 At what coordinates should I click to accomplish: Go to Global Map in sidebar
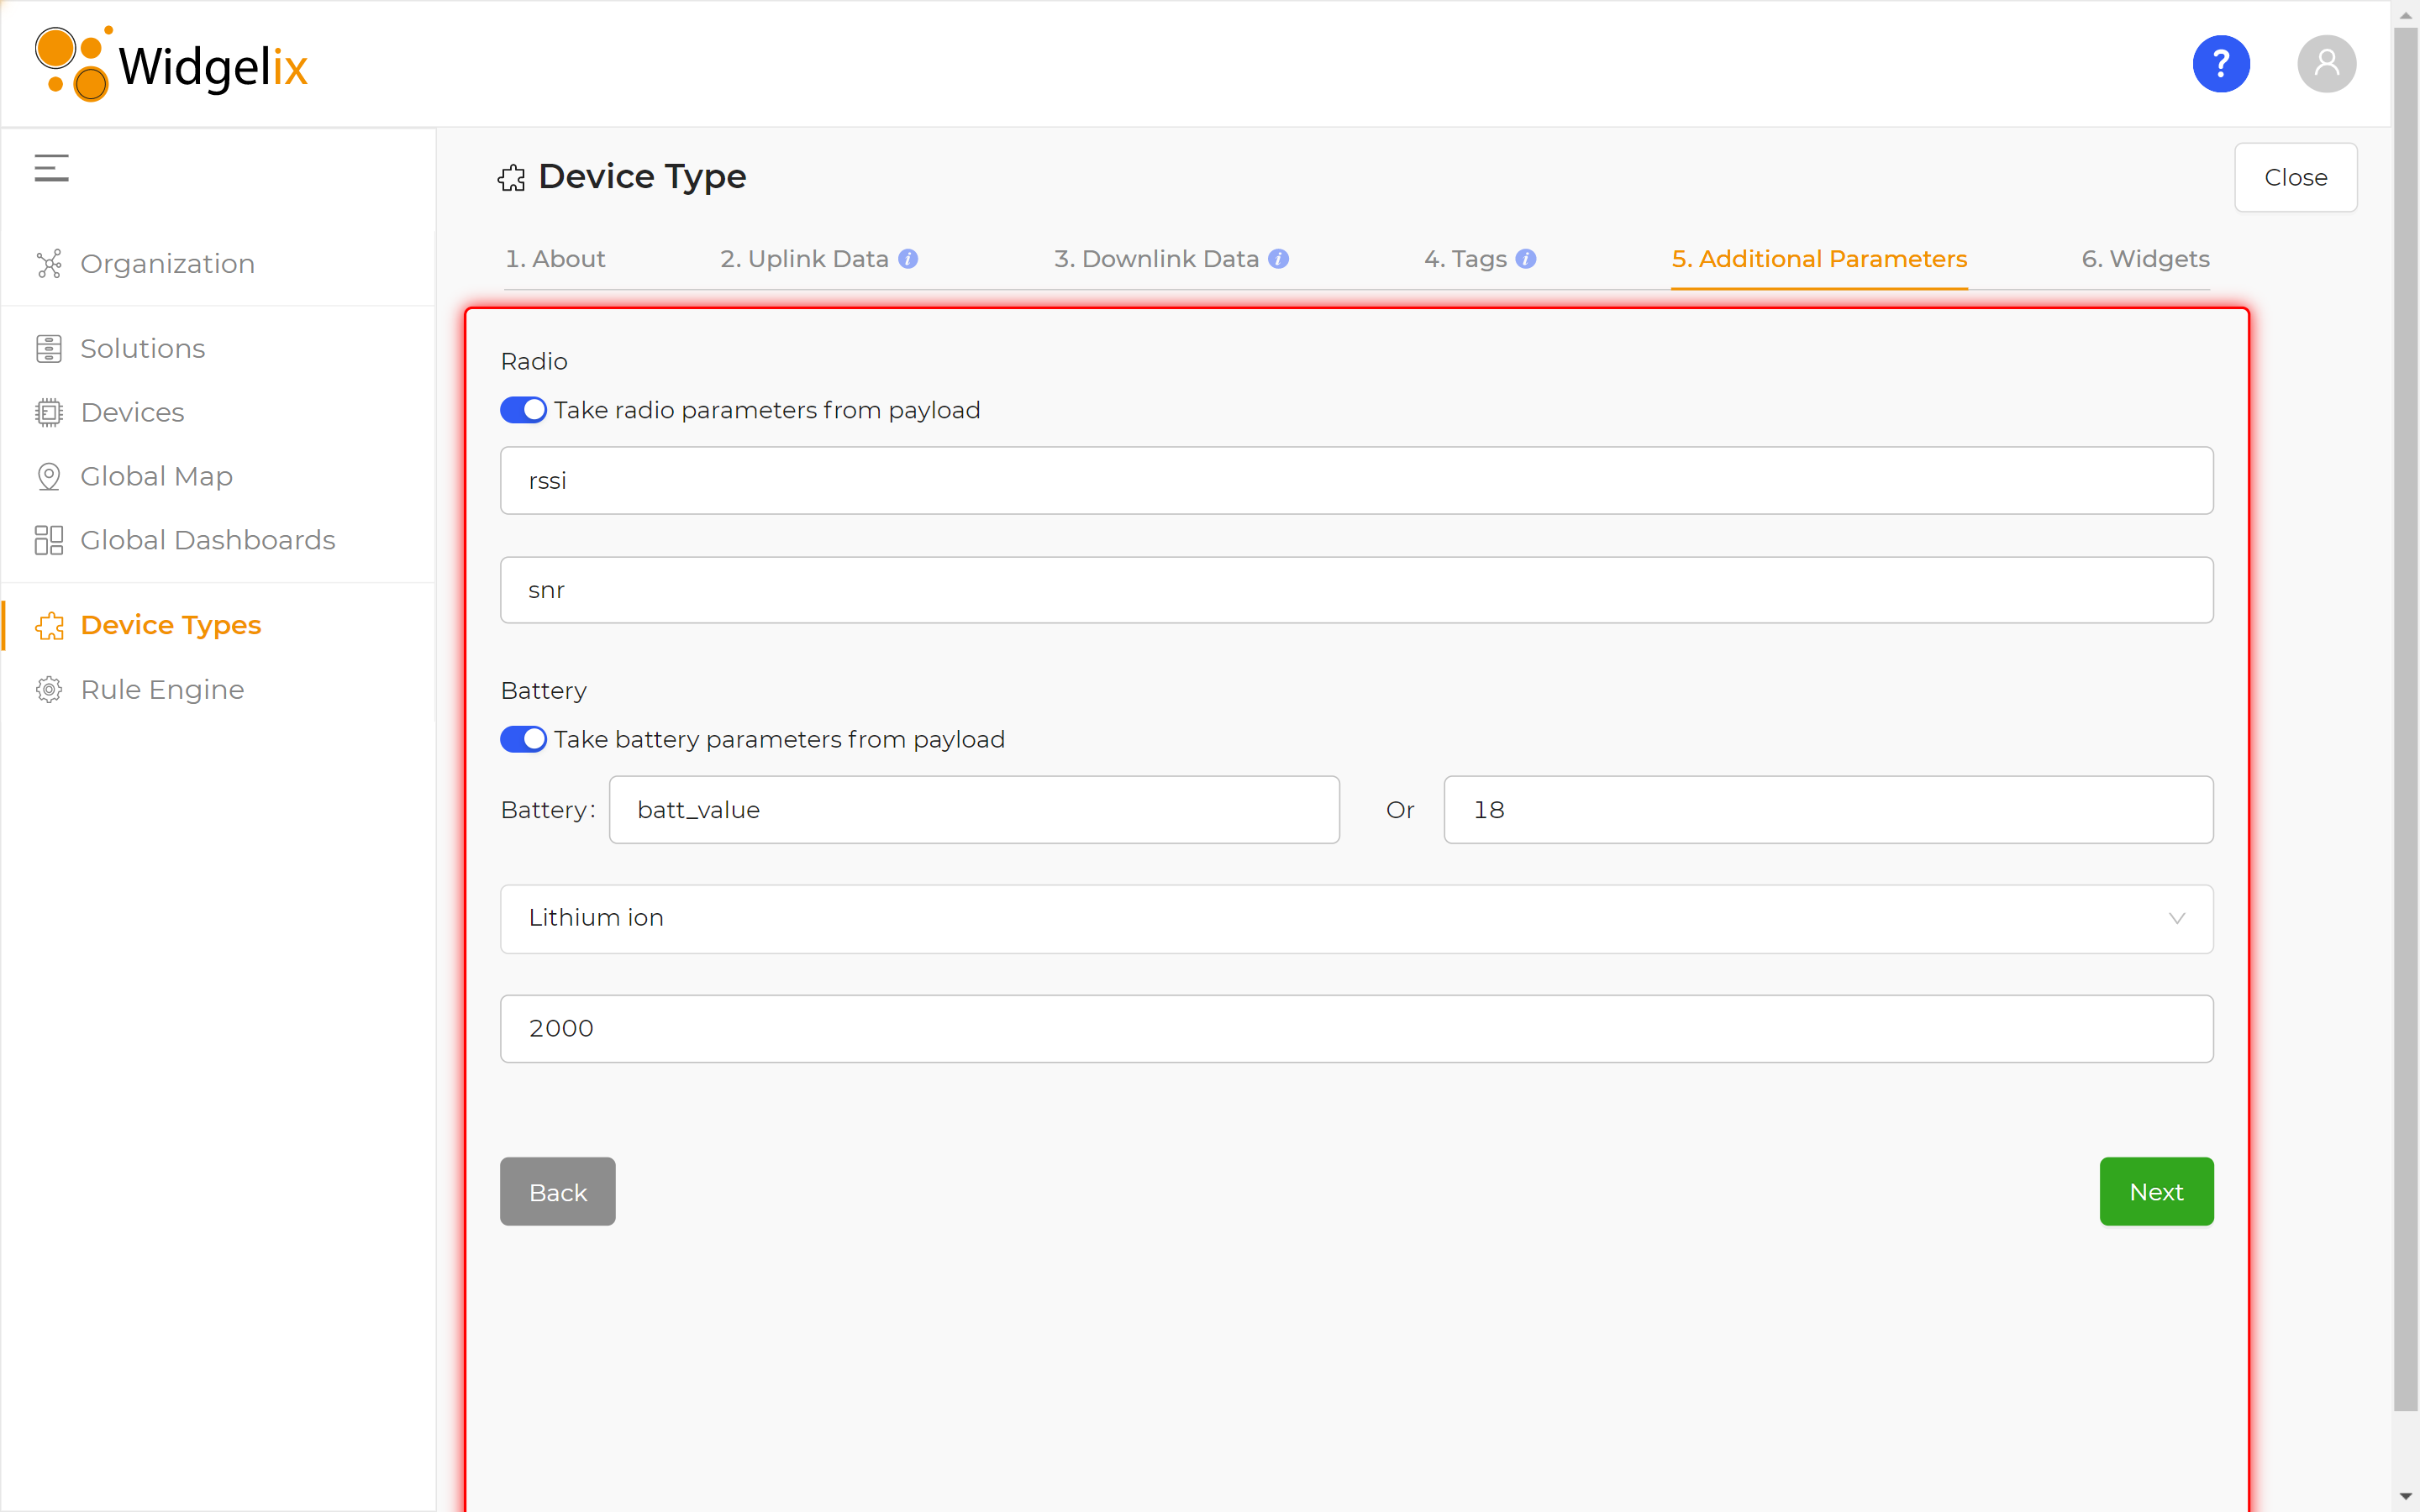click(156, 476)
